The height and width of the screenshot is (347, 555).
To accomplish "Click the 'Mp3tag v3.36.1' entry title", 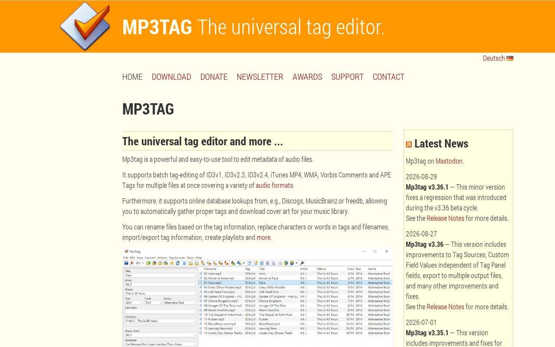I will (427, 187).
